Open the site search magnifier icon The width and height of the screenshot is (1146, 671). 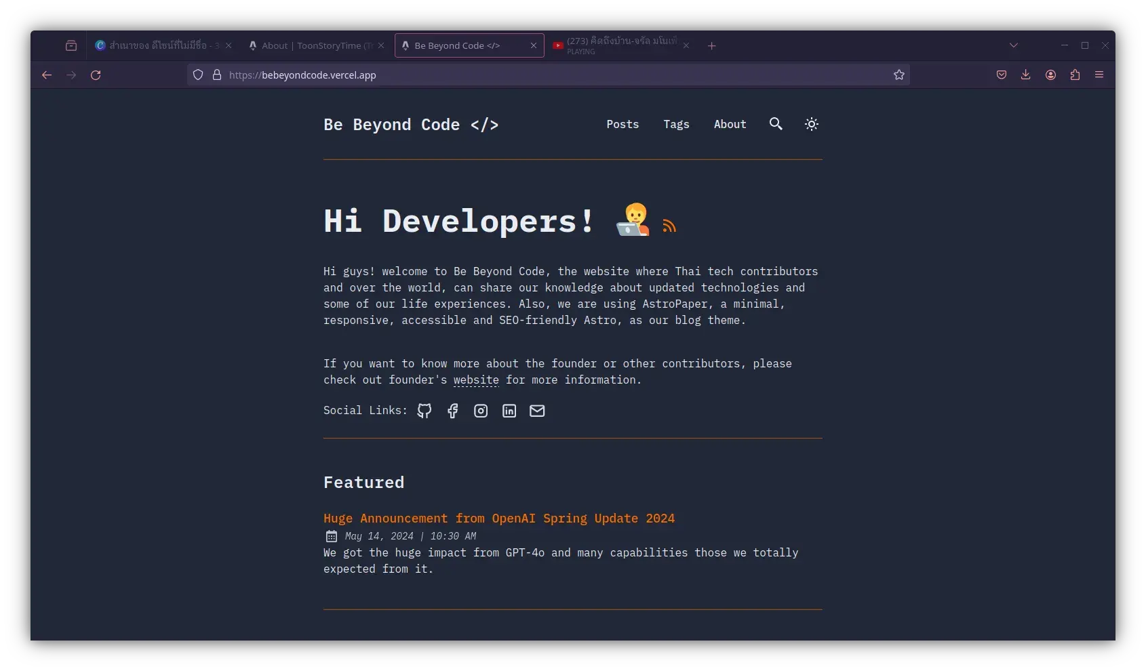pos(776,123)
